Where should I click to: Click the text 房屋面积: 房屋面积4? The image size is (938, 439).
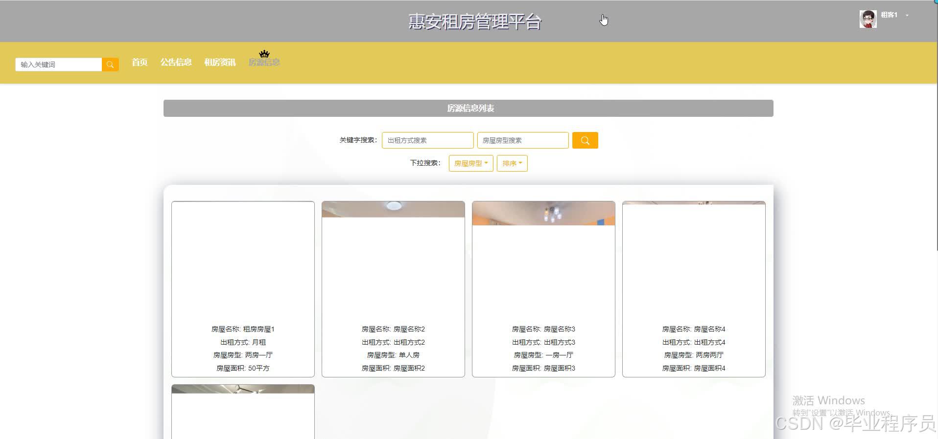coord(694,368)
